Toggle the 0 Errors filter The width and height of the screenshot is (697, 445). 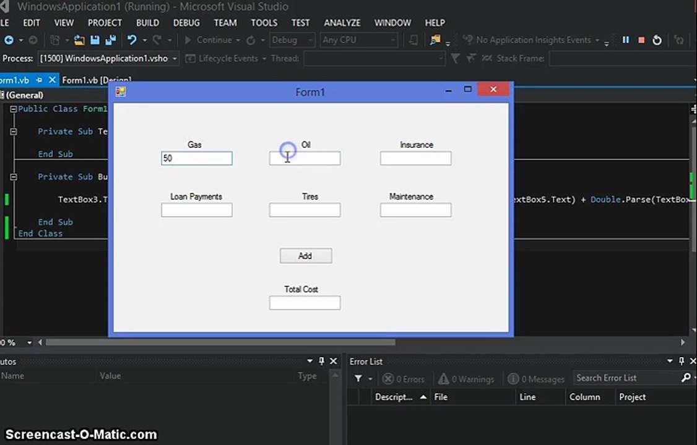404,379
